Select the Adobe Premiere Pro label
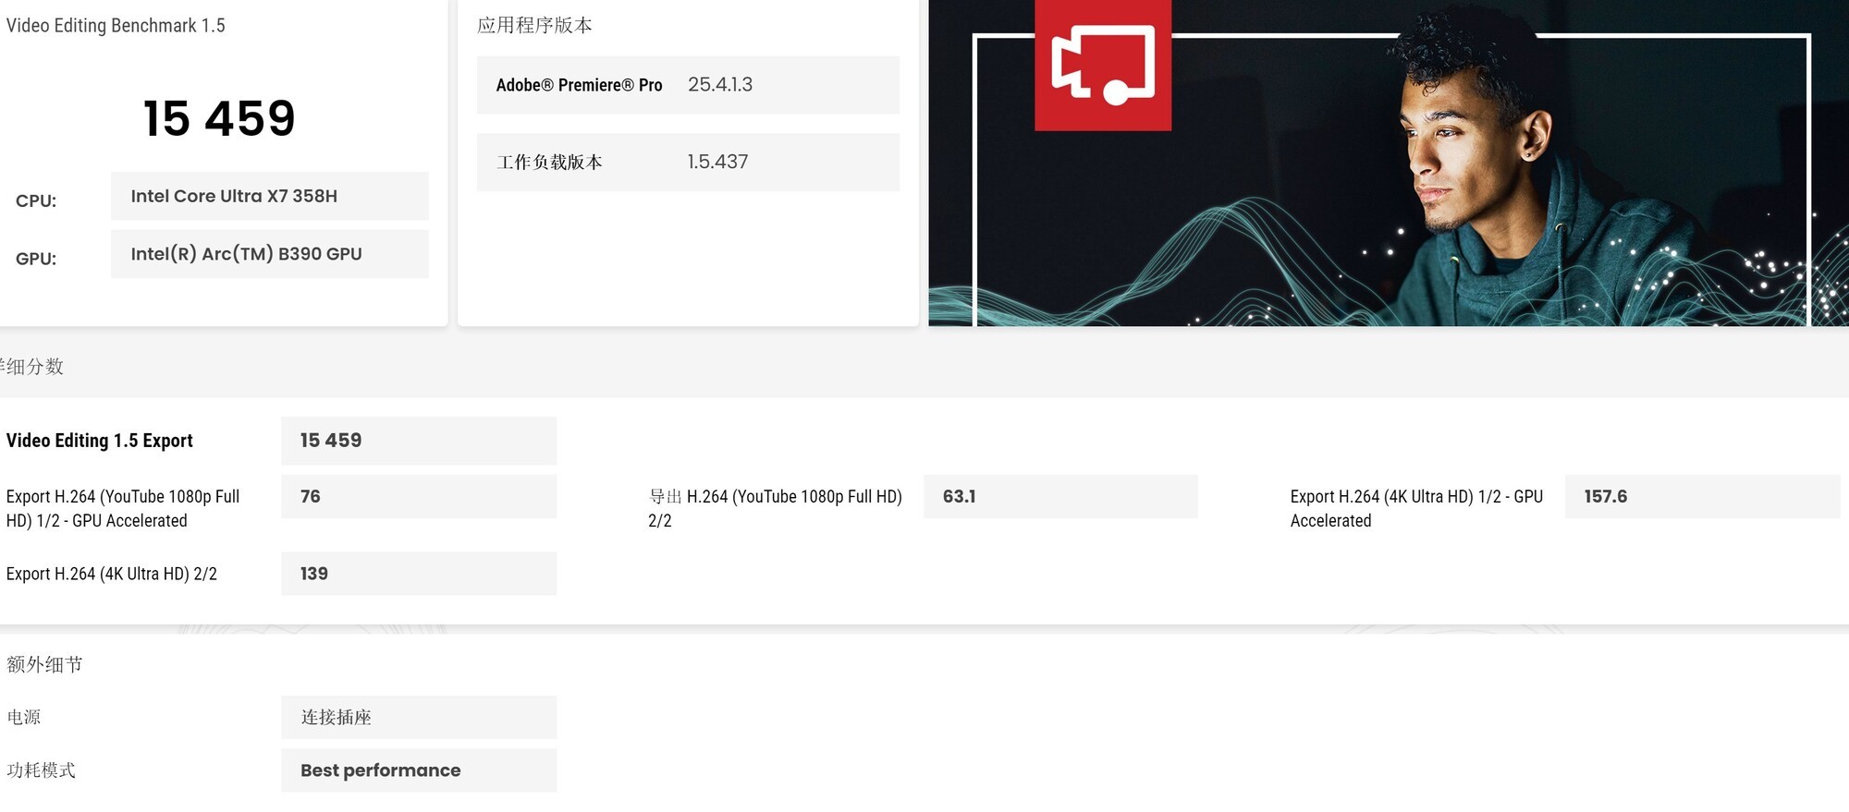 (579, 85)
